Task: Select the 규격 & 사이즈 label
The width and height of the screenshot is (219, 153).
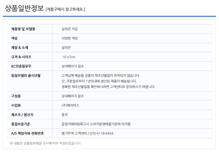Action: tap(21, 57)
